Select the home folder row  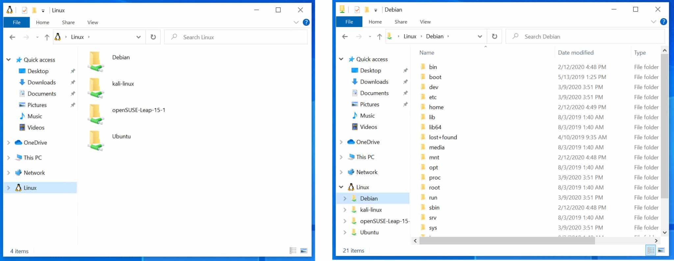coord(540,107)
